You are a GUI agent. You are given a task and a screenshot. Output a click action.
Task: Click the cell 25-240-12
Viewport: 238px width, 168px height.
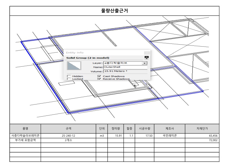tap(68, 136)
